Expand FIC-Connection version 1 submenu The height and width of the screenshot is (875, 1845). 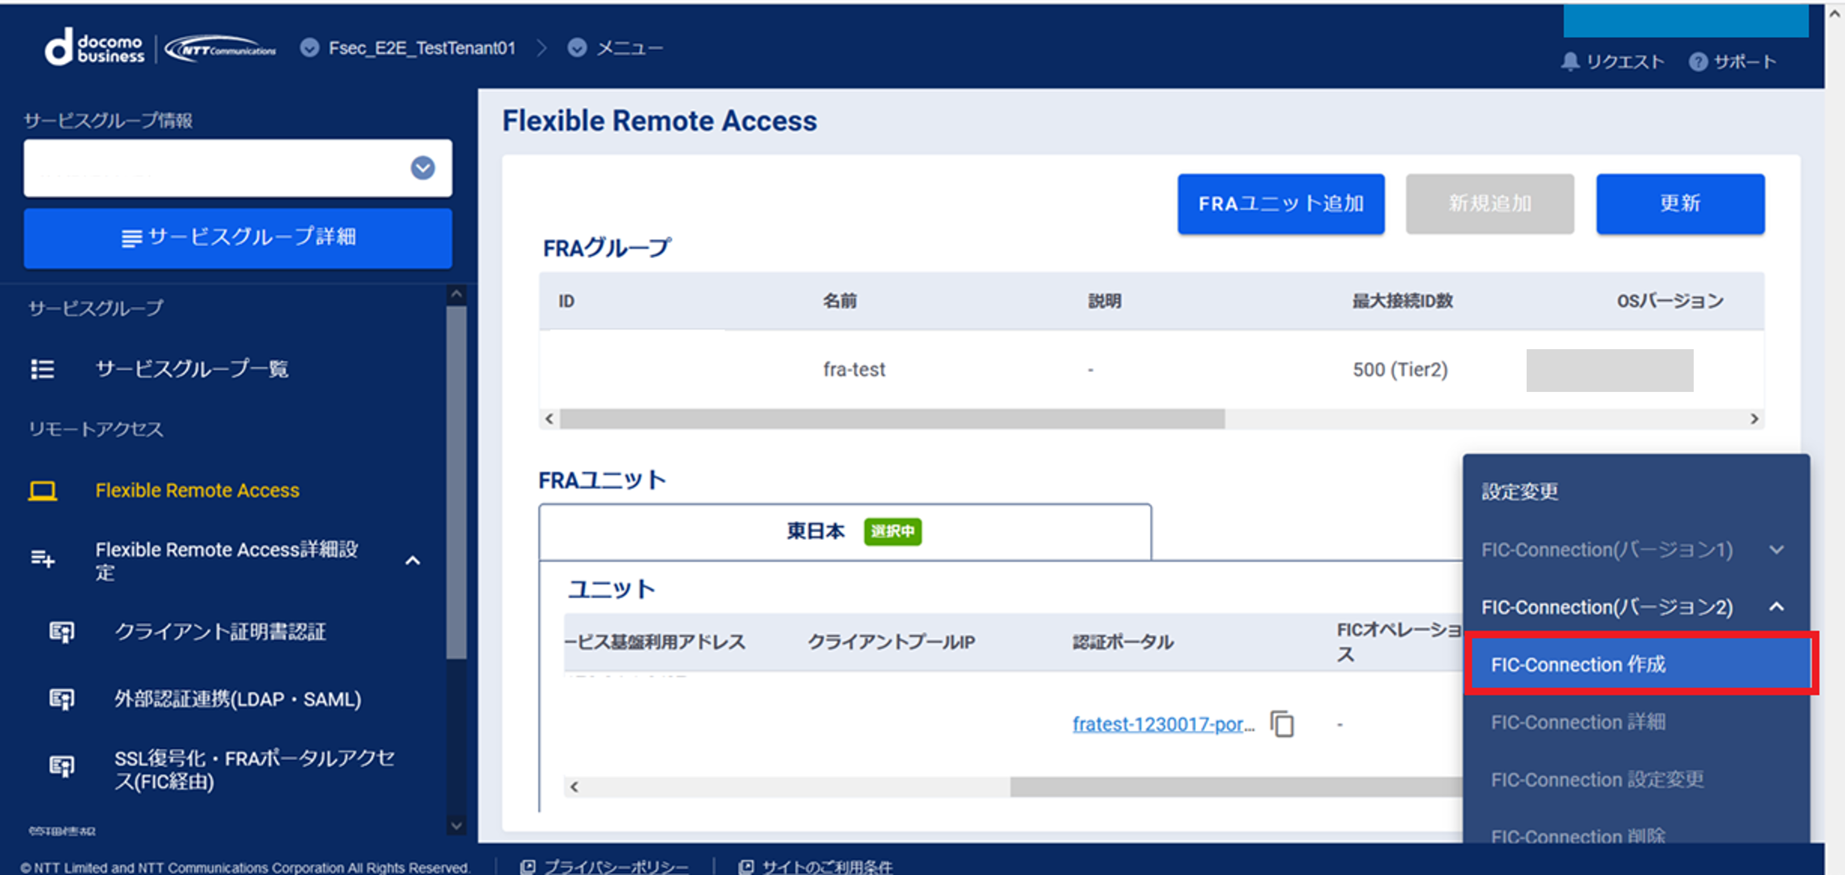tap(1776, 549)
